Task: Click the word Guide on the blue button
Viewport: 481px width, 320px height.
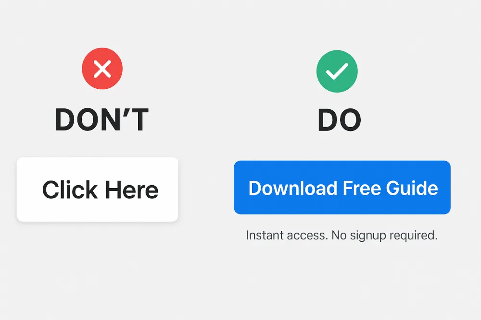Action: coord(412,188)
